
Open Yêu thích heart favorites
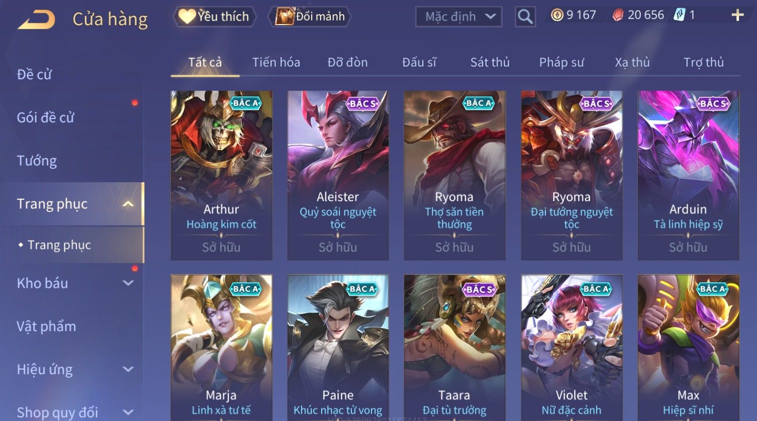pyautogui.click(x=215, y=17)
